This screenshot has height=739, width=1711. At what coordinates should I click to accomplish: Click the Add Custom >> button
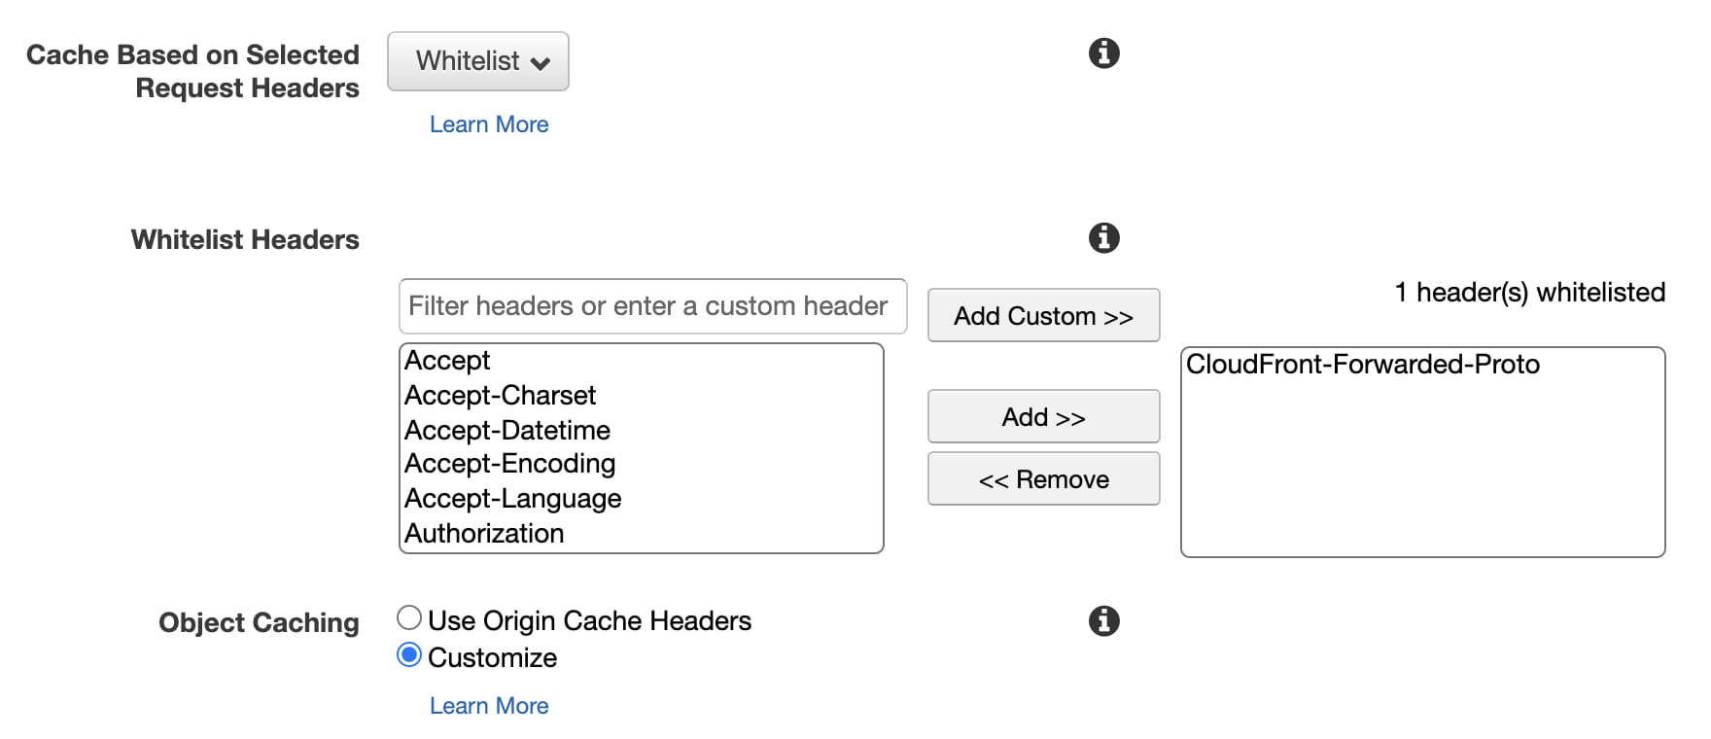[1043, 316]
